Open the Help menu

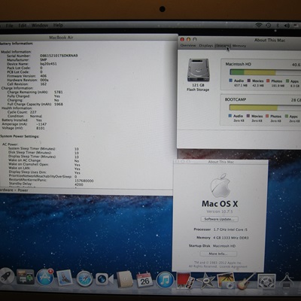coord(58,26)
